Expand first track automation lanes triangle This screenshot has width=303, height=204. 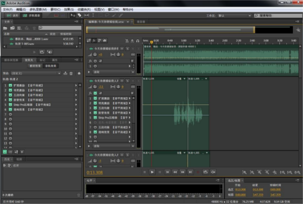coord(89,72)
